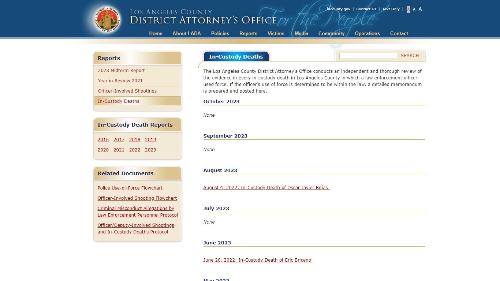Open Year in Review 2021
Screen dimensions: 500x281
pos(138,81)
